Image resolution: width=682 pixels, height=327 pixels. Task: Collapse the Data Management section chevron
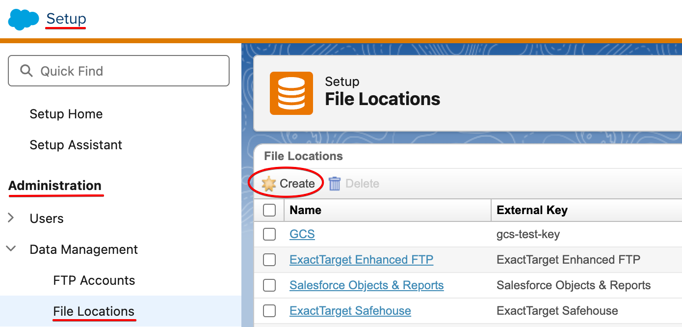click(11, 249)
